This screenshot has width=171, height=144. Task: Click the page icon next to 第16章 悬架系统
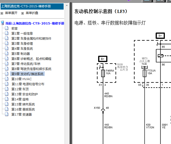pyautogui.click(x=7, y=109)
